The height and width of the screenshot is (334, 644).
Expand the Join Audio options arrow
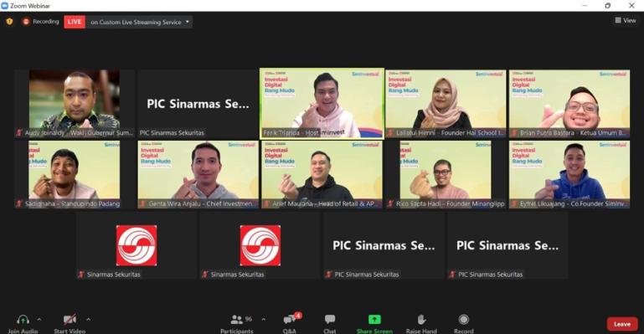[39, 319]
